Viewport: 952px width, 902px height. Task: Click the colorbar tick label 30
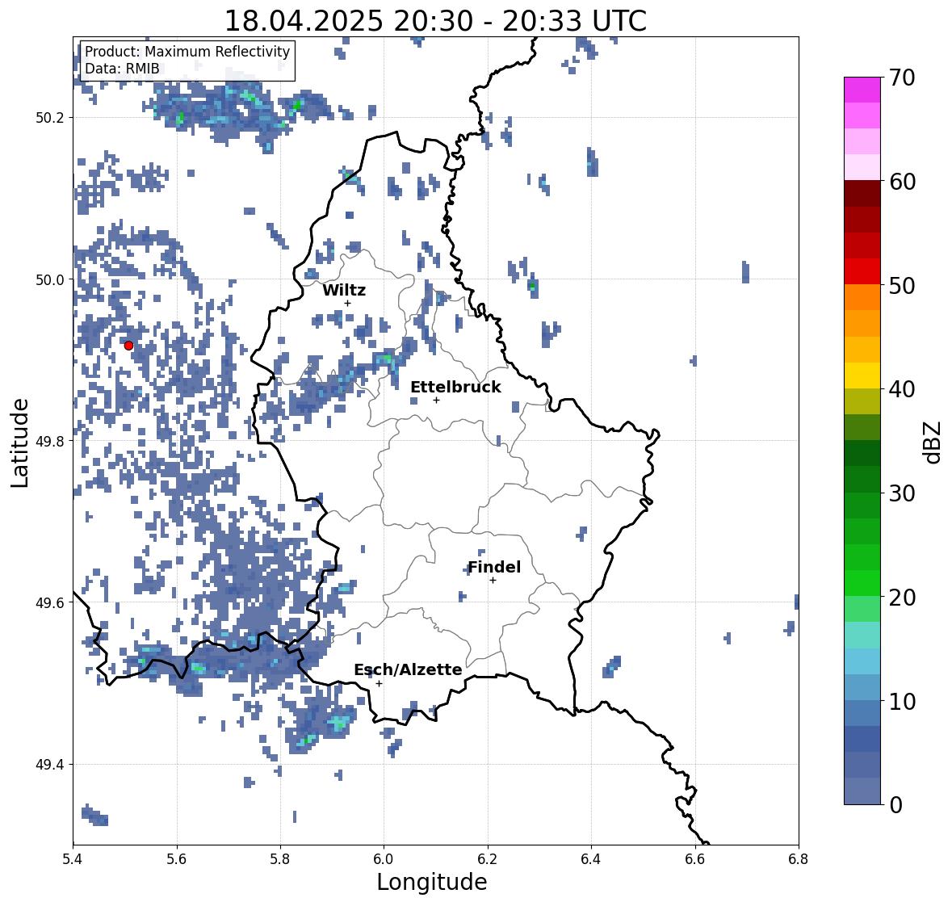tap(902, 493)
